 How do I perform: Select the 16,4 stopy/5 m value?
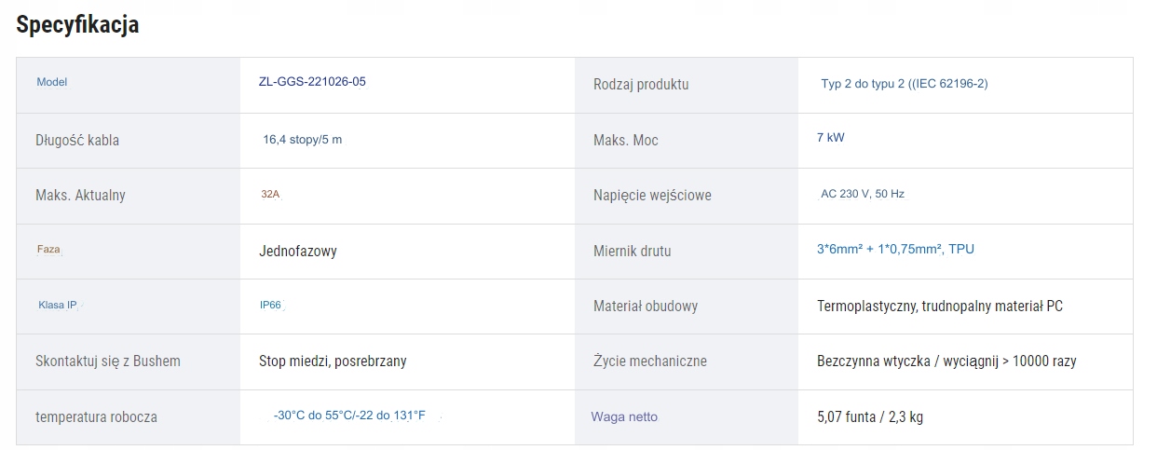pos(302,140)
